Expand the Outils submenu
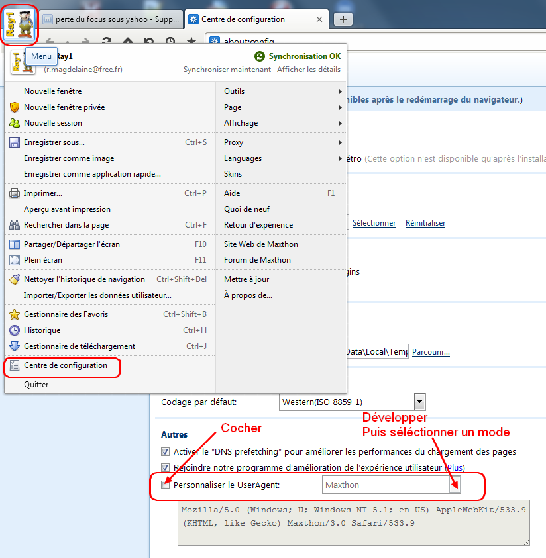 [x=282, y=91]
